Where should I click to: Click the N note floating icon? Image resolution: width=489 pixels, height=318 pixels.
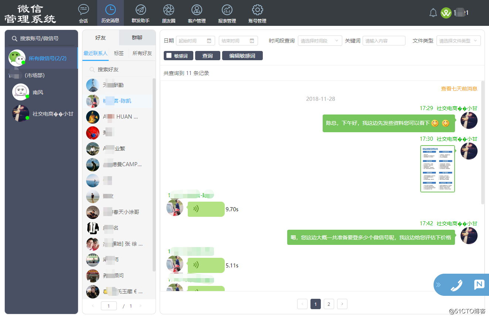click(x=479, y=285)
